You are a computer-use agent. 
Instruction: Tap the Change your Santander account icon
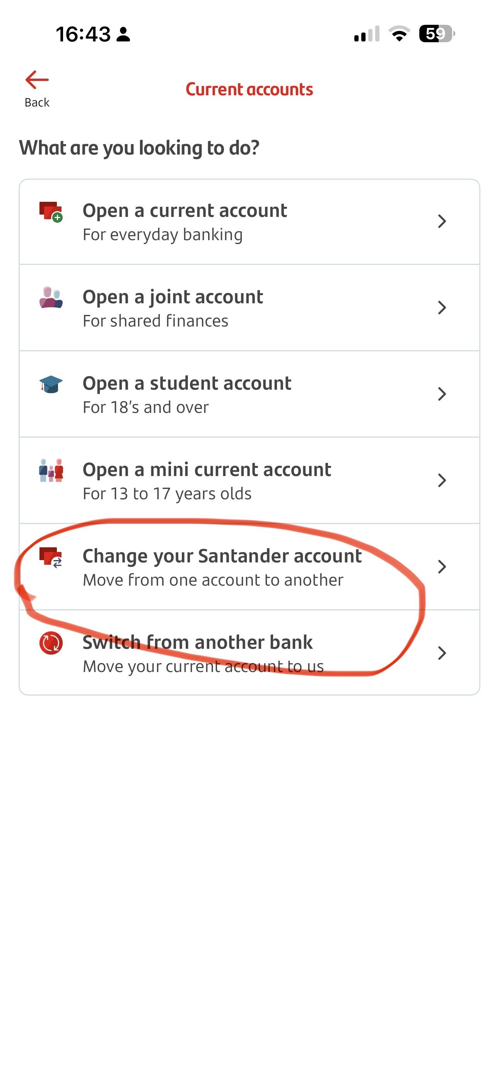pos(51,557)
